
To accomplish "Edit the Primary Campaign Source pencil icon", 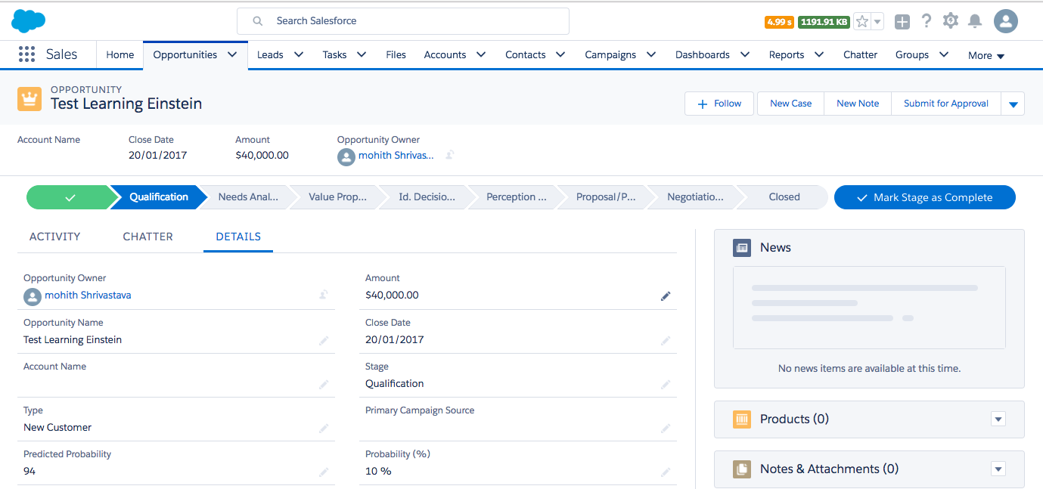I will [x=666, y=429].
